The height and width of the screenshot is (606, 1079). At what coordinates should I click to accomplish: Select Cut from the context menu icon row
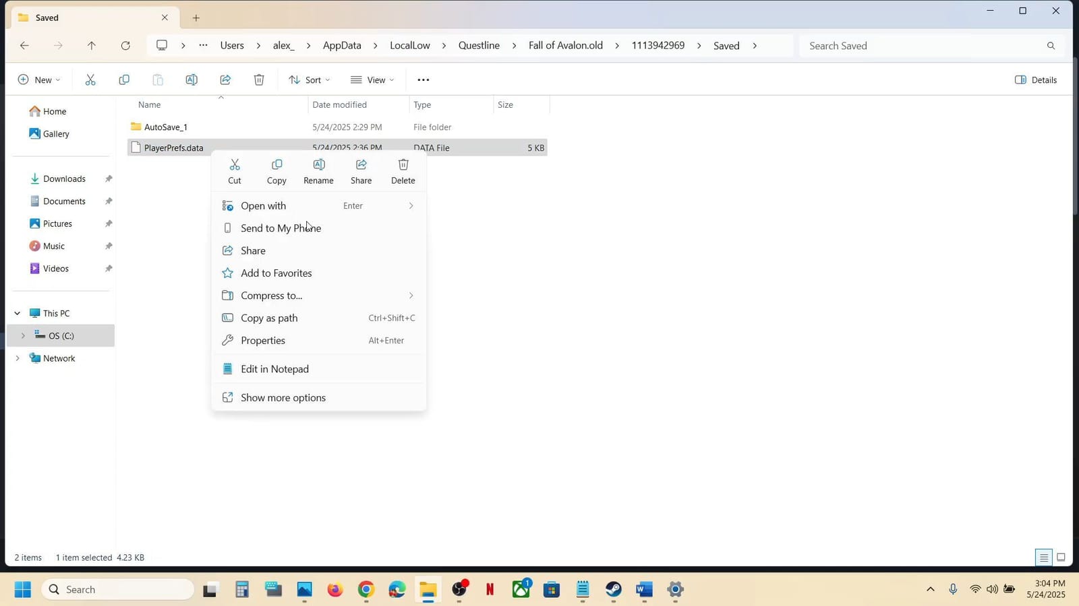click(x=234, y=171)
